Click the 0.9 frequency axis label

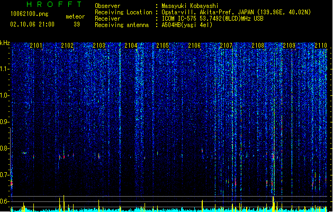[4, 122]
